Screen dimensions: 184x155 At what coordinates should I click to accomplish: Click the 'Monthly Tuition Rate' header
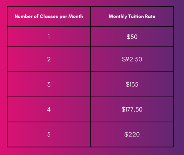[x=132, y=17]
